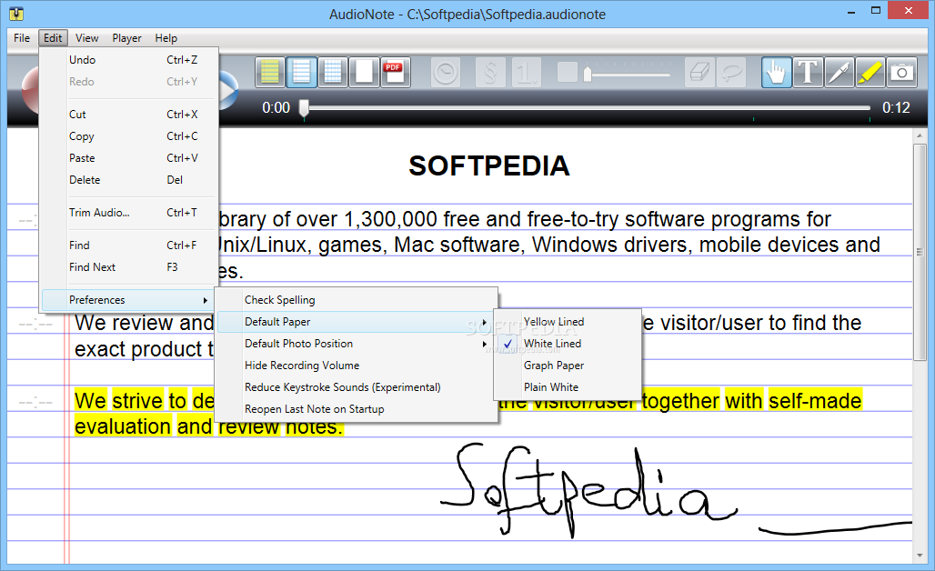935x571 pixels.
Task: Click the highlighted word 'together'
Action: pyautogui.click(x=680, y=401)
